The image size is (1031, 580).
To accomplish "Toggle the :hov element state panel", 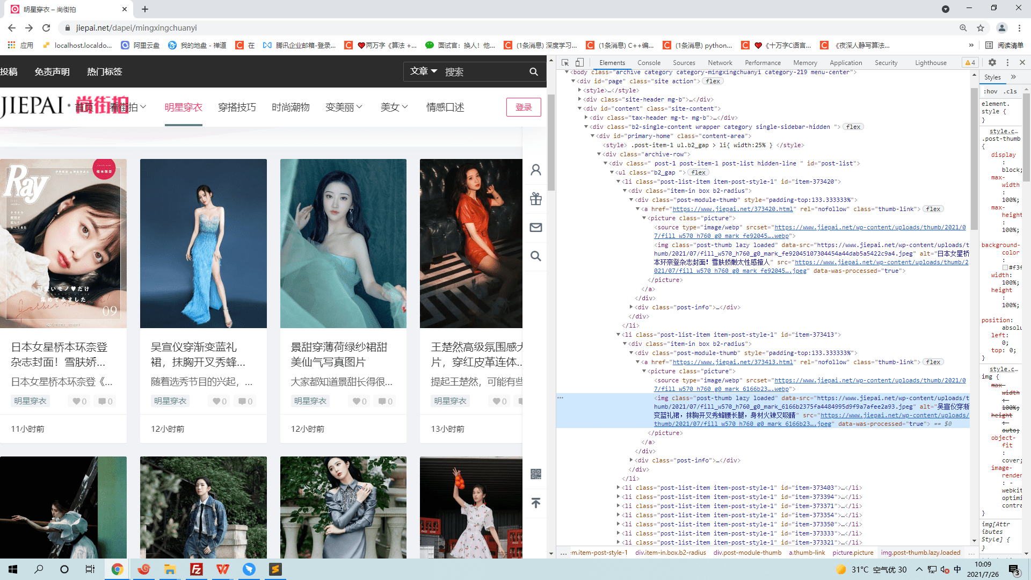I will pos(990,91).
